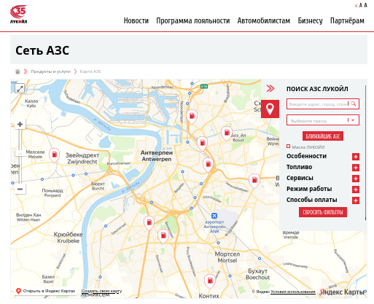This screenshot has height=304, width=374.
Task: Expand the Сервисы filter section
Action: [x=356, y=179]
